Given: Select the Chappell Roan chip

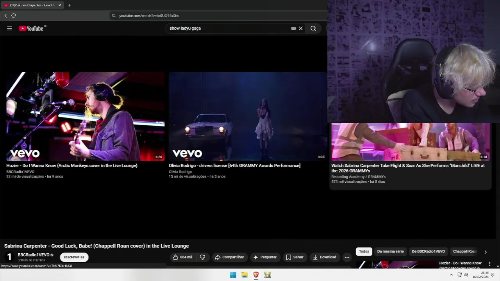Looking at the screenshot, I should [x=465, y=251].
